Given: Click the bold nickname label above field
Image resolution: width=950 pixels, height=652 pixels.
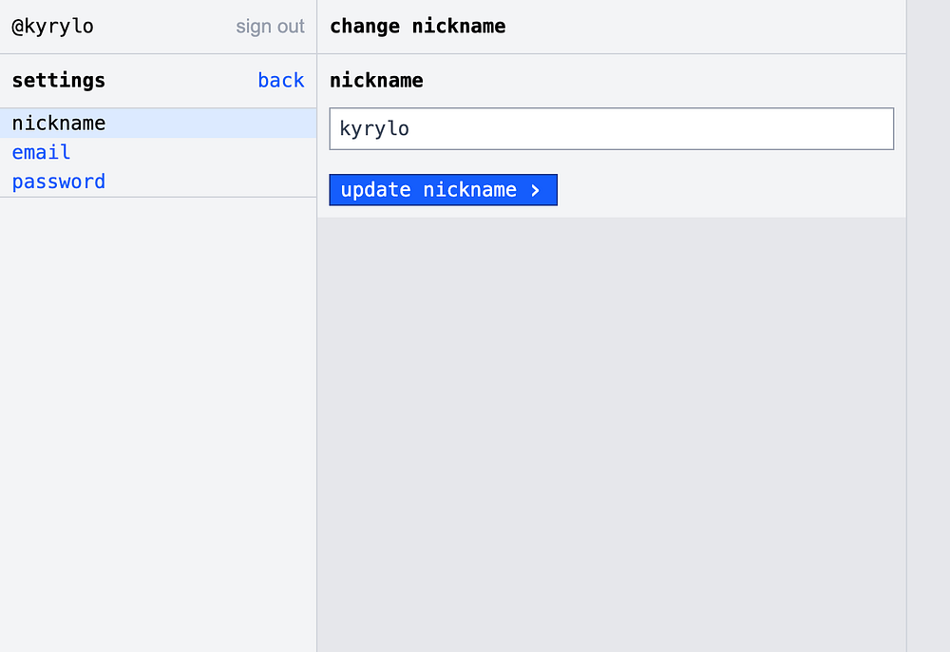Looking at the screenshot, I should 376,81.
